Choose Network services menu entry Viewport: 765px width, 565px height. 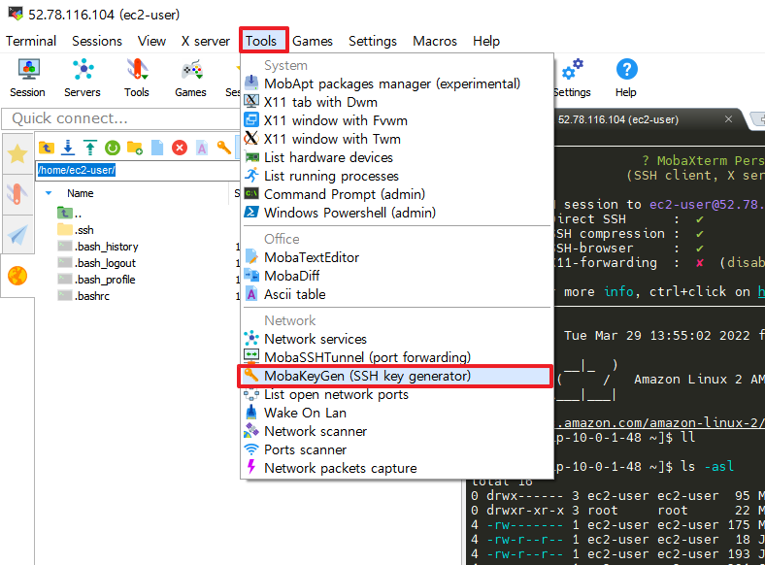click(396, 339)
